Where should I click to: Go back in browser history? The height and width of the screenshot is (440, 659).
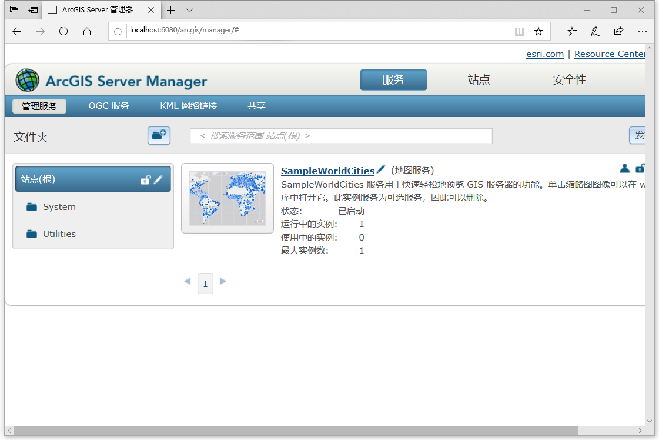click(x=17, y=32)
